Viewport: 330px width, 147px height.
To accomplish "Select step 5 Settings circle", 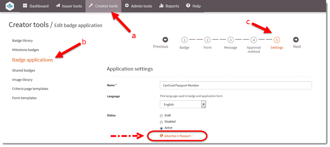I will pyautogui.click(x=277, y=40).
